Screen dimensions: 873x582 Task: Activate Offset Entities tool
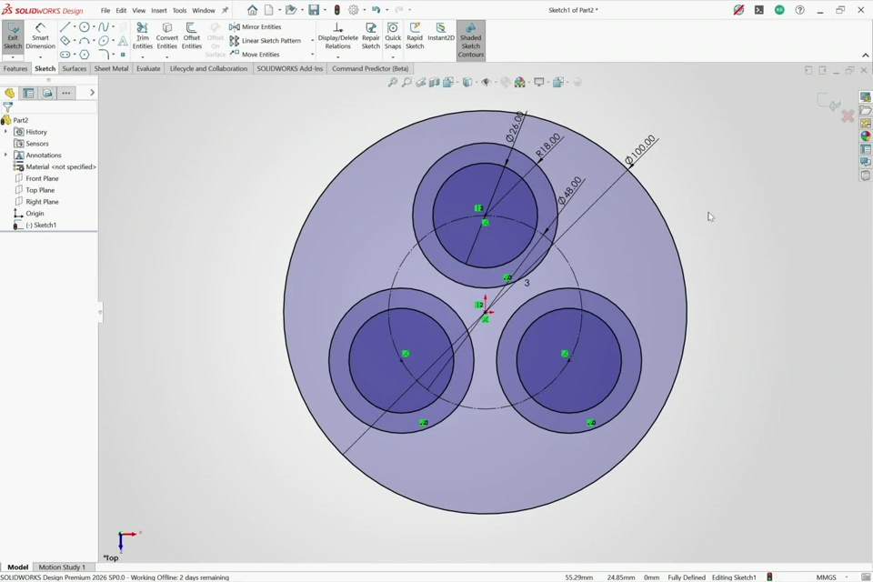(192, 36)
